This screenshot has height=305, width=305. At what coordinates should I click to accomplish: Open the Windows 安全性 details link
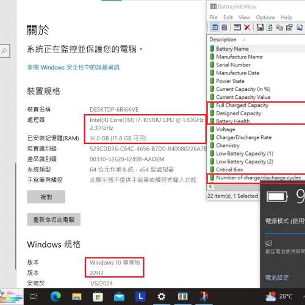pos(73,67)
